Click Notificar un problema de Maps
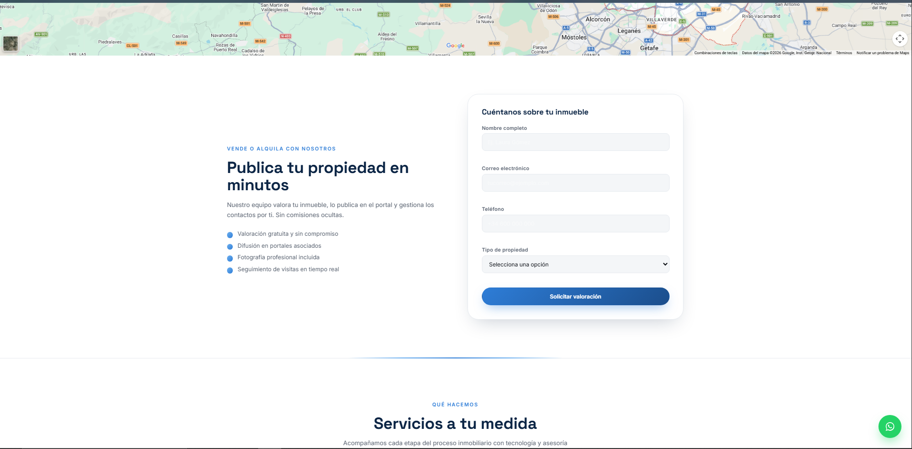The image size is (912, 449). click(882, 53)
